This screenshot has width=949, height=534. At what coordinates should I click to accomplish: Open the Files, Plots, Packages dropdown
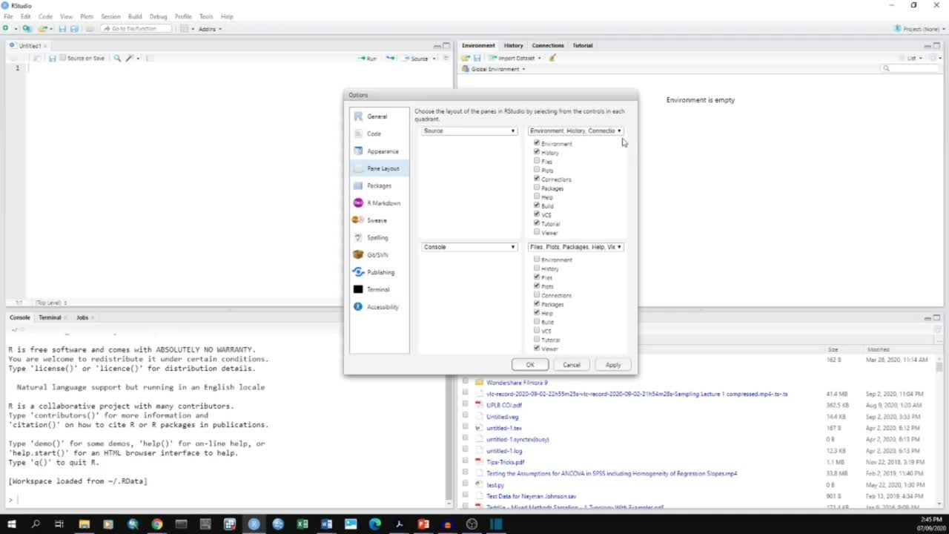coord(576,247)
